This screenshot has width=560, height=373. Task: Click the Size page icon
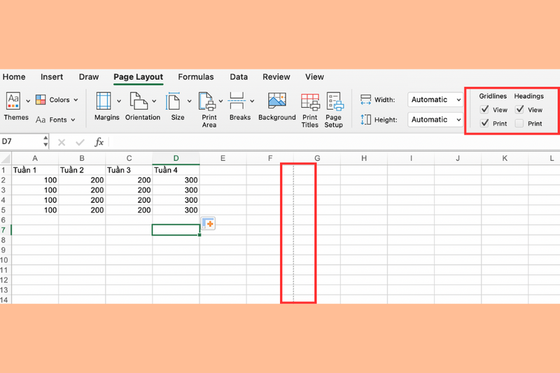click(x=173, y=101)
